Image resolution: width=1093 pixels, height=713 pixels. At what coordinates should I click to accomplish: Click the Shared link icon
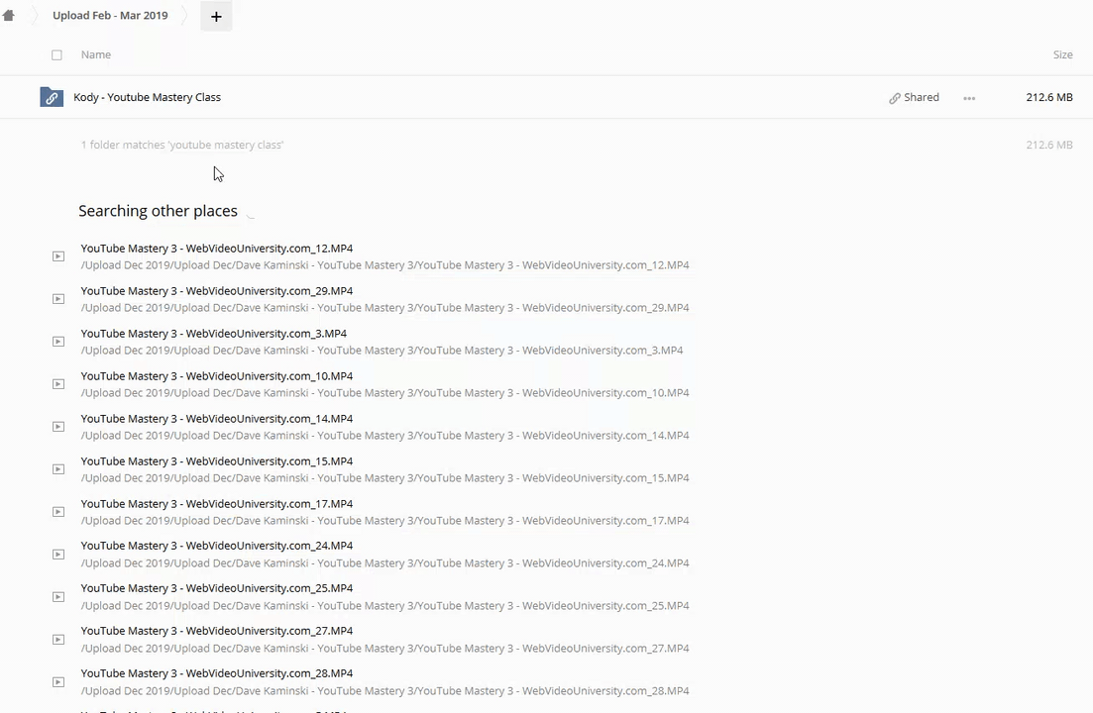pos(895,98)
